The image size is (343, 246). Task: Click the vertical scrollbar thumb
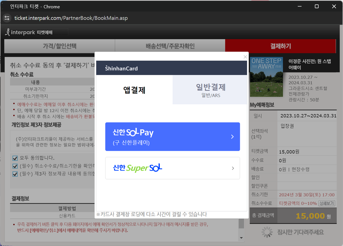pyautogui.click(x=241, y=223)
